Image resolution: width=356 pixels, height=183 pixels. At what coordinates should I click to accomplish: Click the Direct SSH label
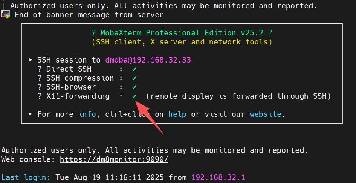69,69
